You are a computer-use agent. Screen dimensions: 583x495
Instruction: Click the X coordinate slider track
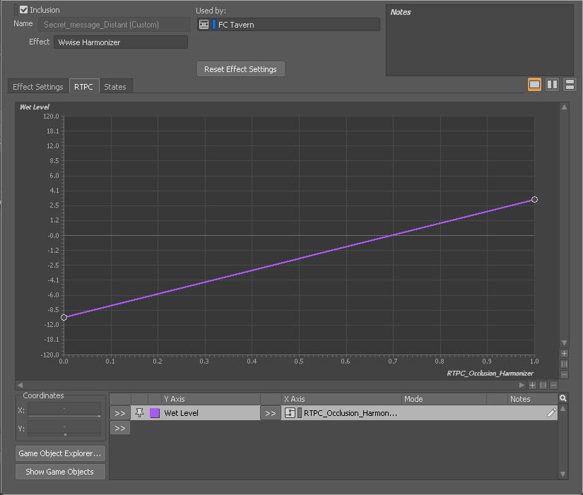(x=64, y=416)
